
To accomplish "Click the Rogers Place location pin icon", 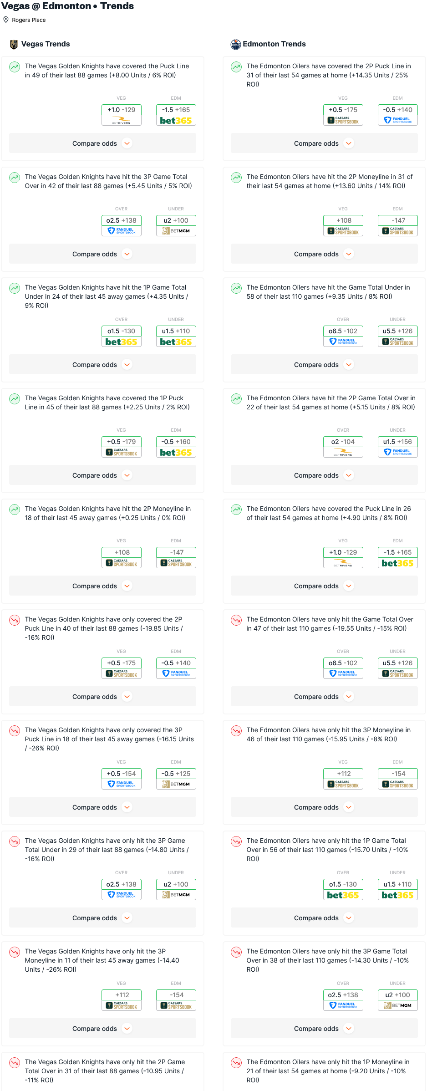I will (6, 20).
